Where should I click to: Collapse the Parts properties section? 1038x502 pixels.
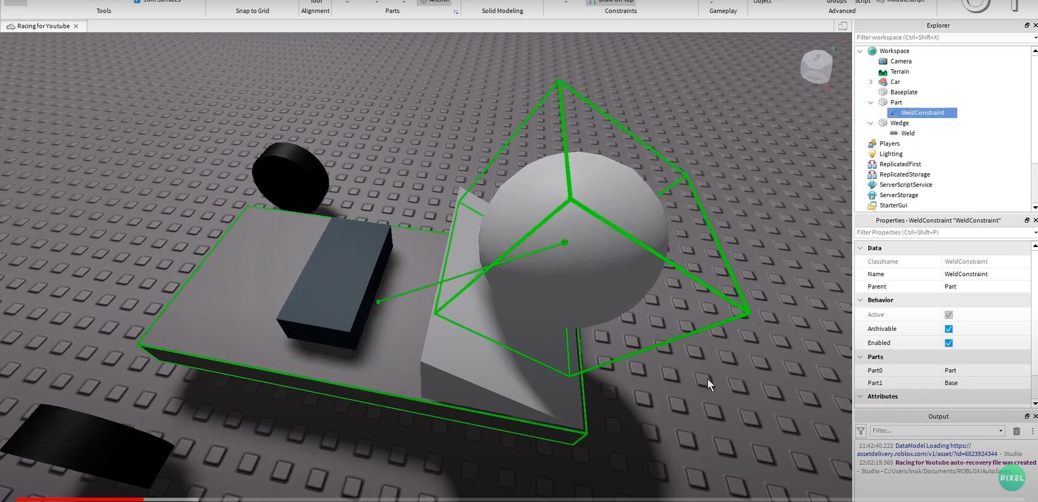click(860, 357)
